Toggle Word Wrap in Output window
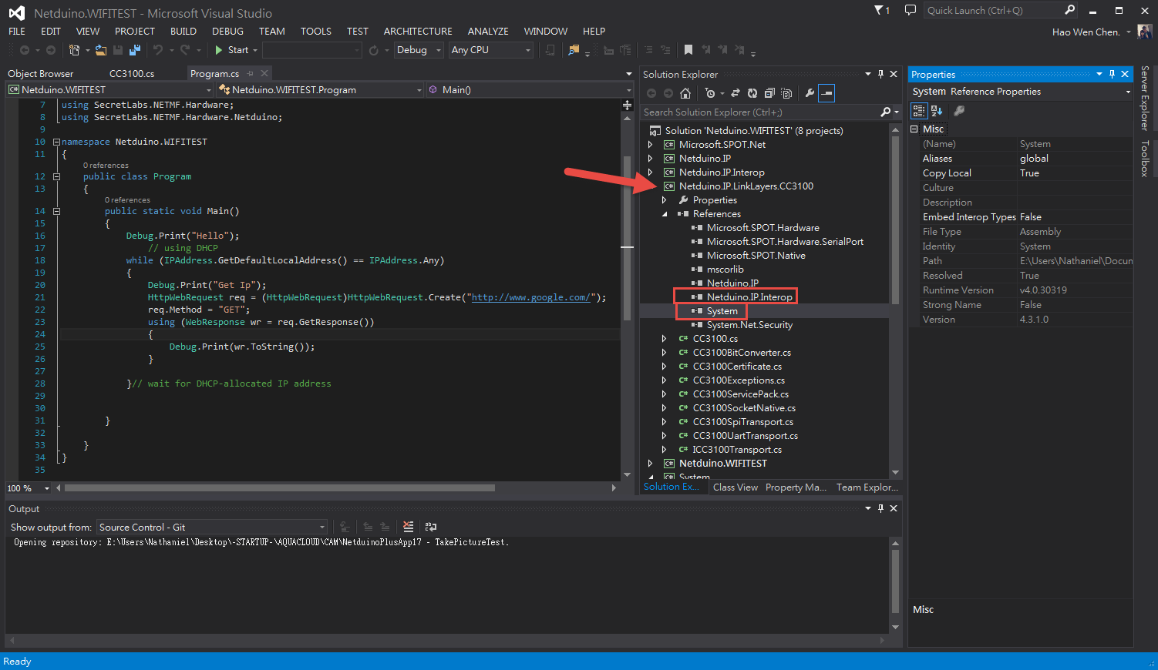Image resolution: width=1158 pixels, height=670 pixels. click(x=431, y=527)
